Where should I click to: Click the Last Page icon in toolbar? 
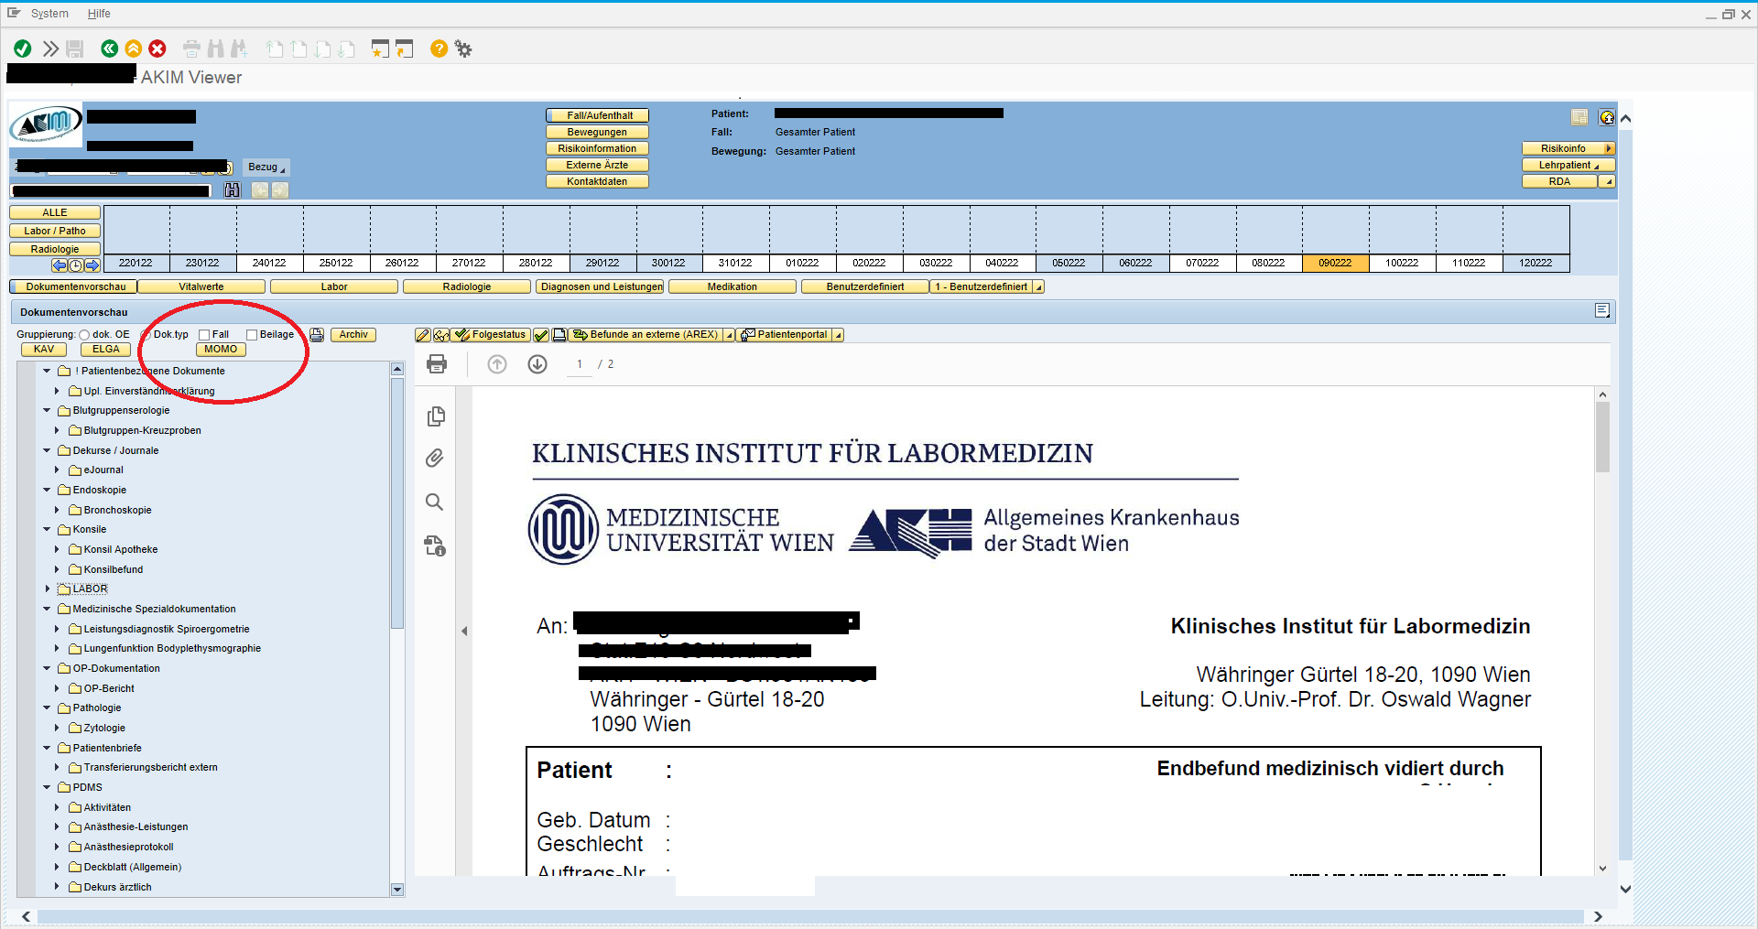point(346,49)
